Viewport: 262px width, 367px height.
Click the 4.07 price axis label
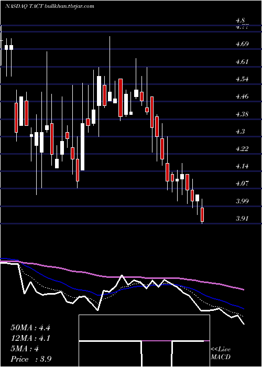[242, 183]
